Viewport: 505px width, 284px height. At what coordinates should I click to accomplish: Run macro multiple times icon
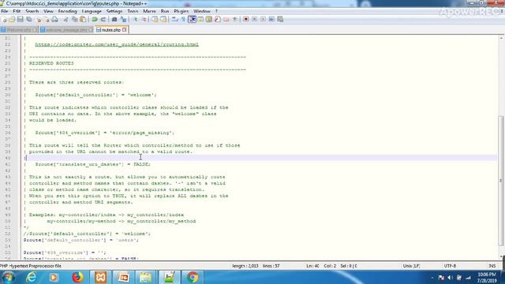(x=271, y=19)
